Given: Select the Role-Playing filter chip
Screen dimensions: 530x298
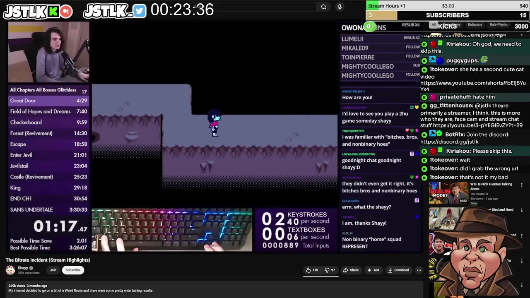Looking at the screenshot, I should click(x=499, y=24).
